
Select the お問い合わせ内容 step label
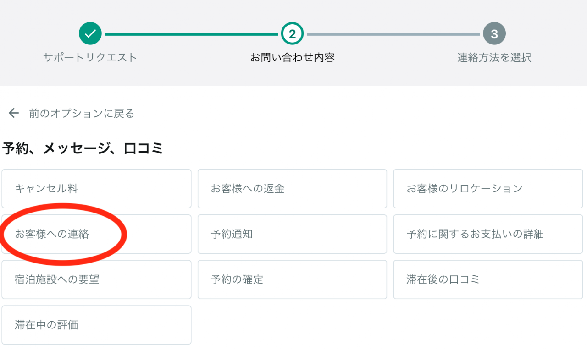292,58
